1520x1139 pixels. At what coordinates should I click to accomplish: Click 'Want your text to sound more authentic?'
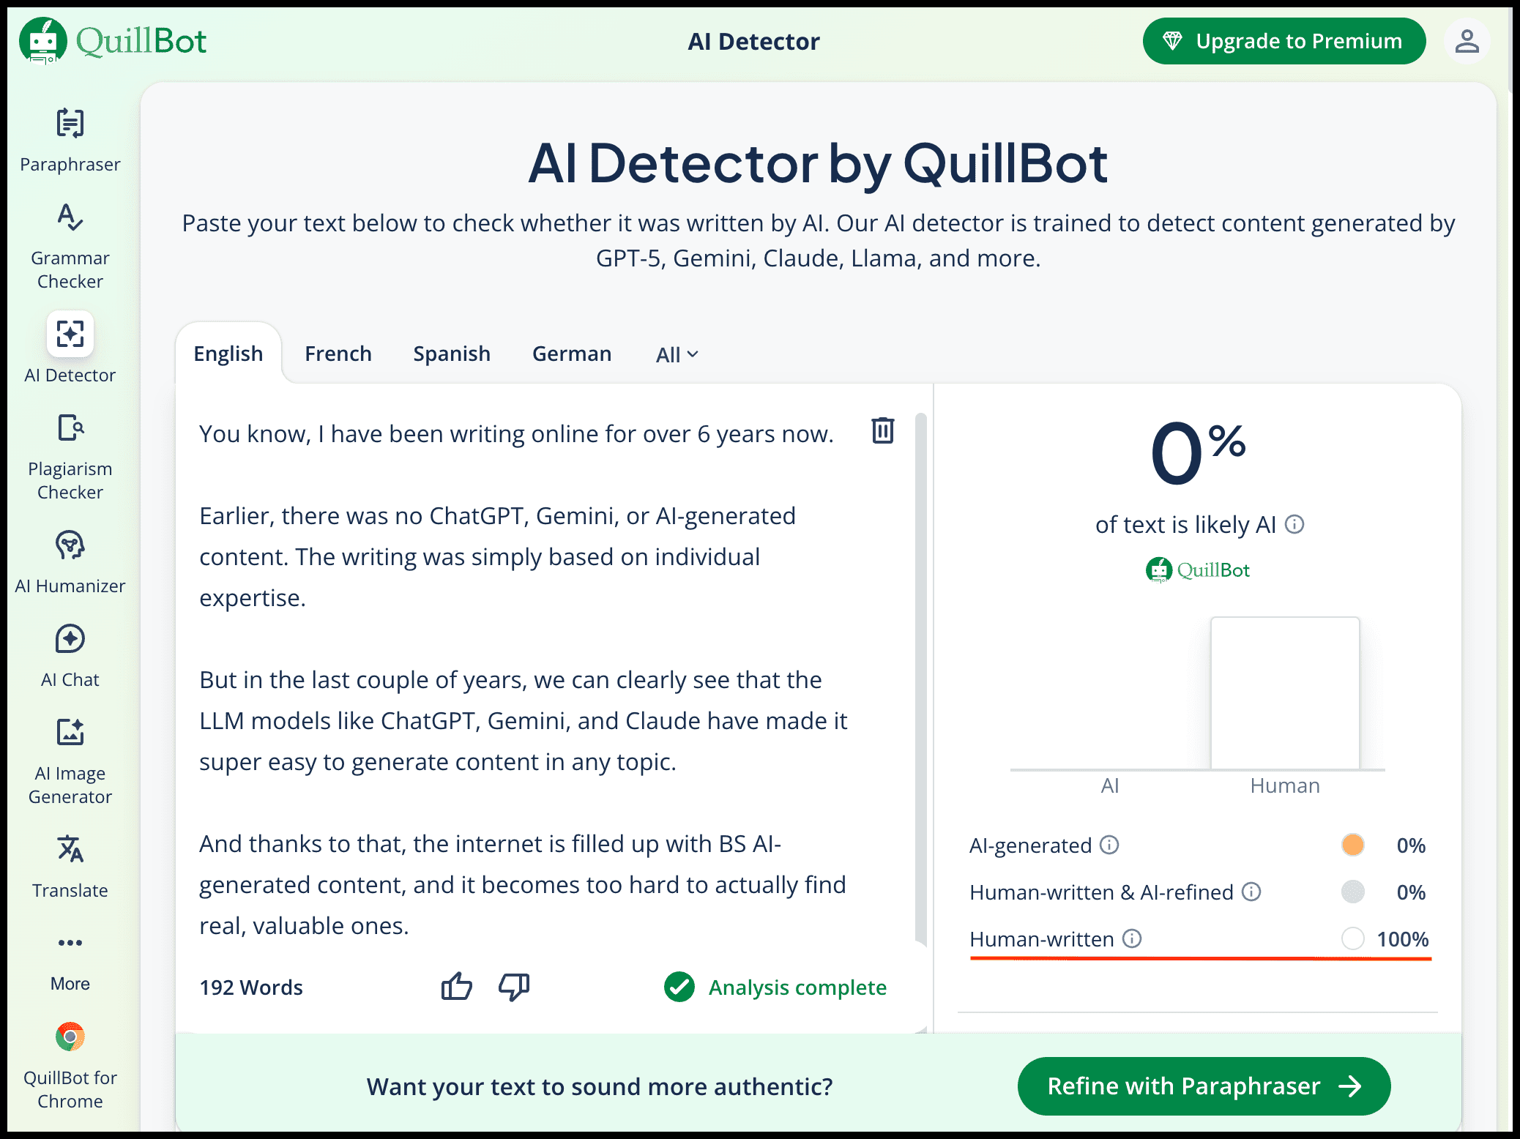tap(600, 1087)
